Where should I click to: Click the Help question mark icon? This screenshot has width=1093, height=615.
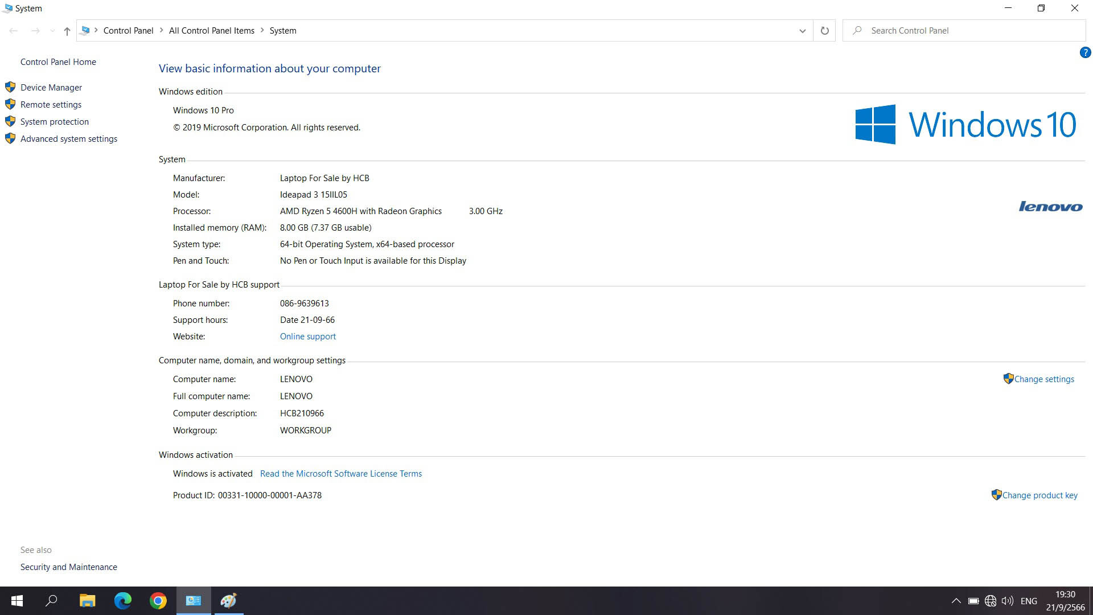click(x=1085, y=53)
